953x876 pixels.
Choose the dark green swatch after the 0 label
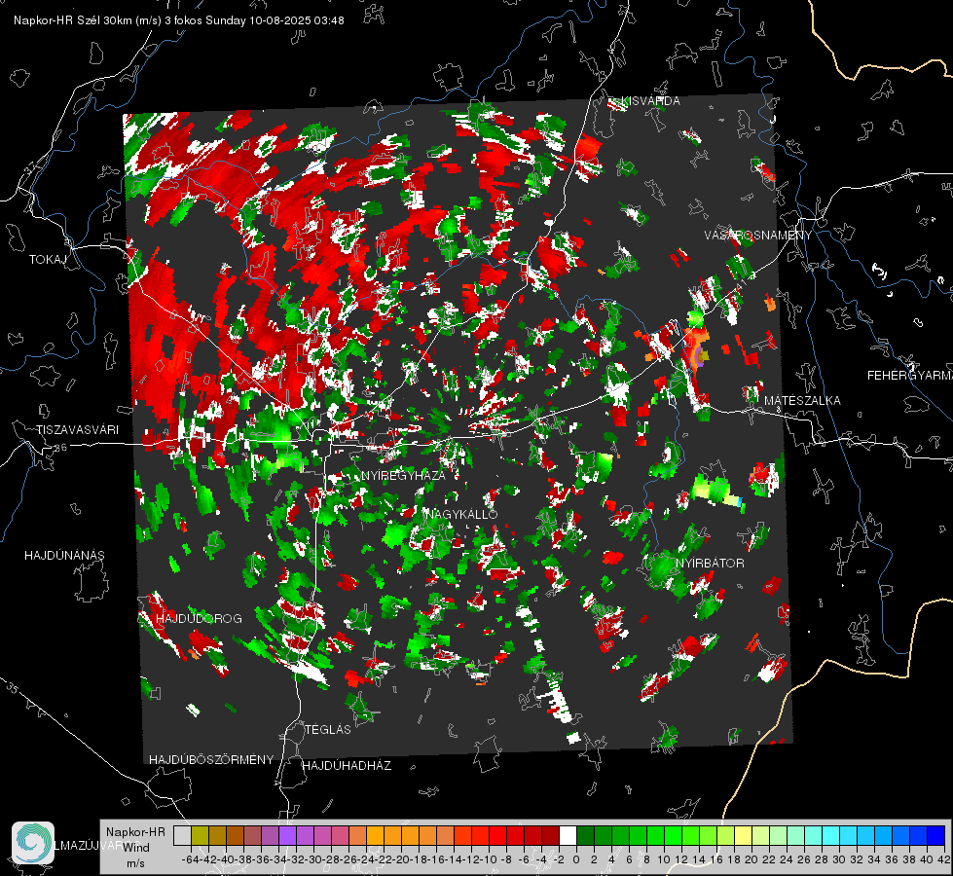pos(585,835)
